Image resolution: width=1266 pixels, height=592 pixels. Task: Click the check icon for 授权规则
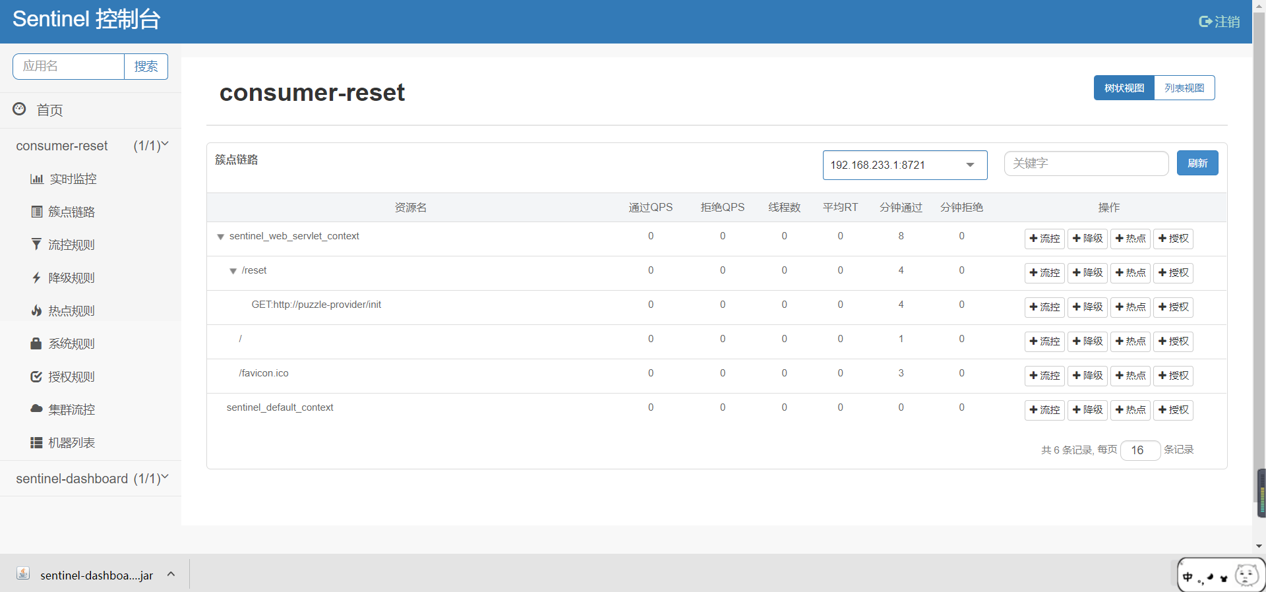36,376
